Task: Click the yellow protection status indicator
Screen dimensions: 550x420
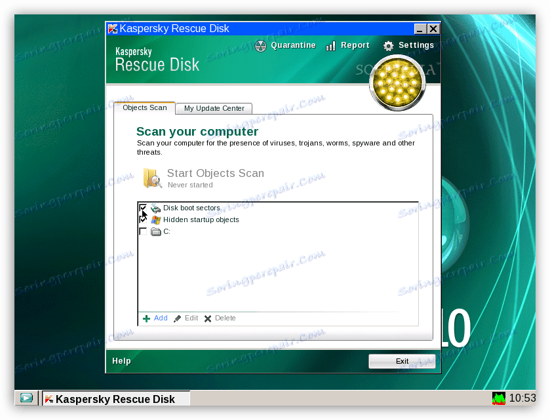Action: click(397, 83)
